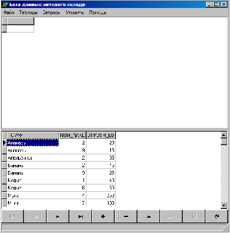This screenshot has height=233, width=230.
Task: Click NUM_NAKL cell with value 6
Action: (x=72, y=188)
